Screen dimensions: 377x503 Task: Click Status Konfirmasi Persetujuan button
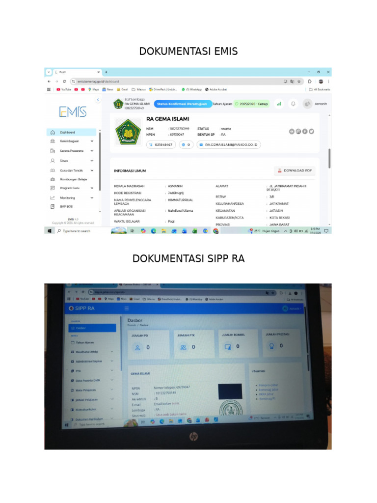(x=182, y=104)
